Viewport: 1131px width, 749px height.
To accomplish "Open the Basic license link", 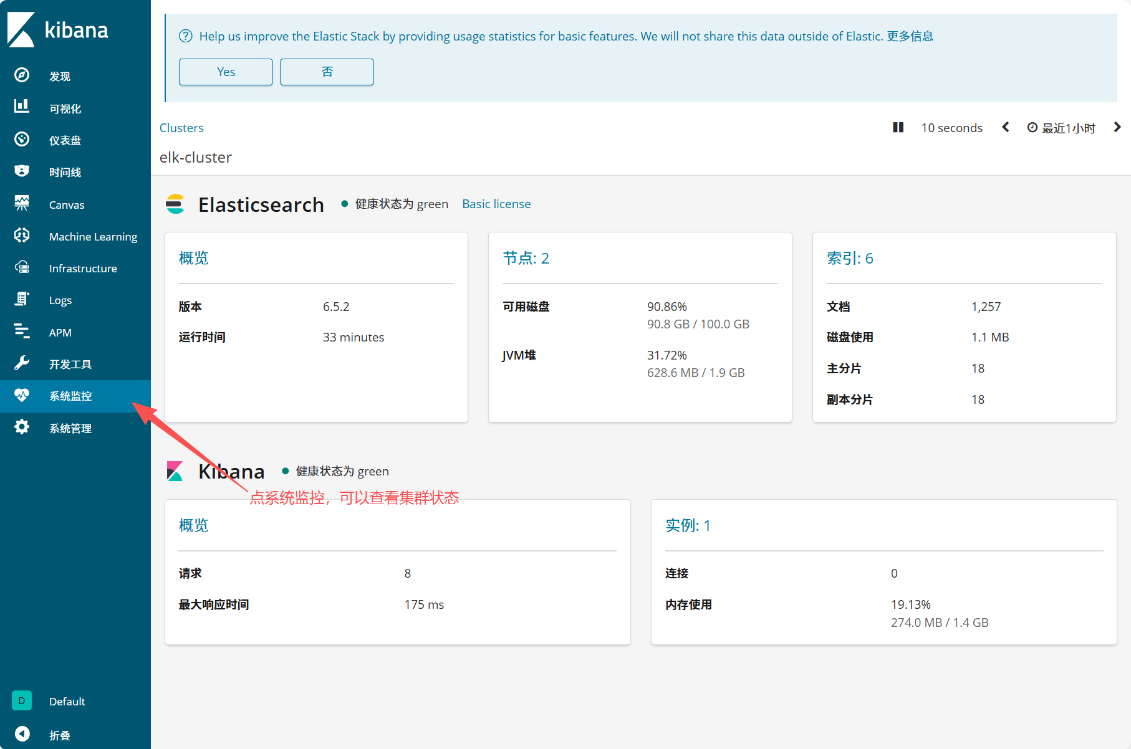I will tap(496, 204).
